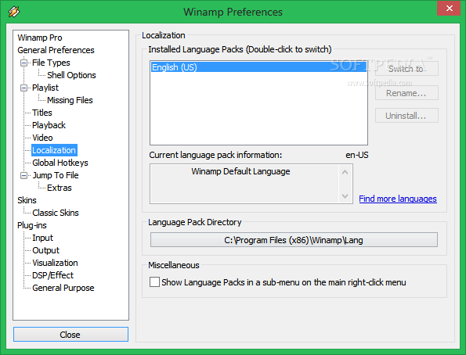Viewport: 466px width, 355px height.
Task: Select Jump To File in the tree
Action: pyautogui.click(x=56, y=175)
